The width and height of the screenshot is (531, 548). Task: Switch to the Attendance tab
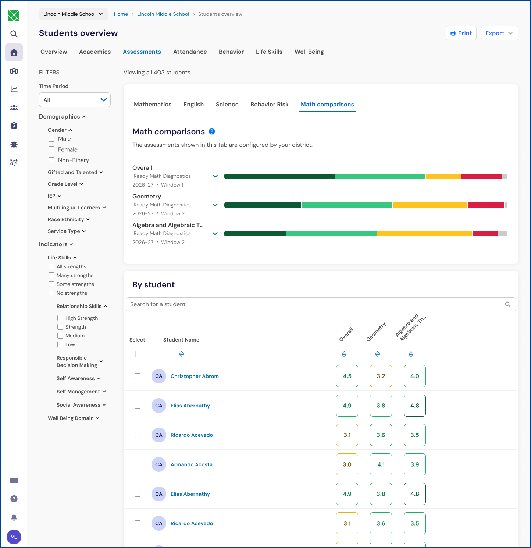(x=190, y=52)
